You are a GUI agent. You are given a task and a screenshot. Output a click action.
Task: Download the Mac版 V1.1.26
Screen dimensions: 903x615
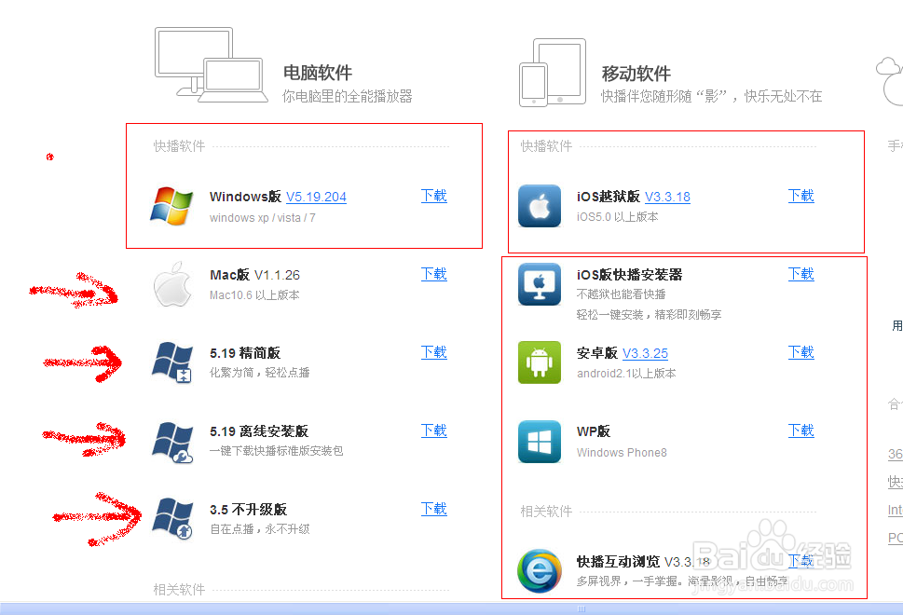(433, 274)
